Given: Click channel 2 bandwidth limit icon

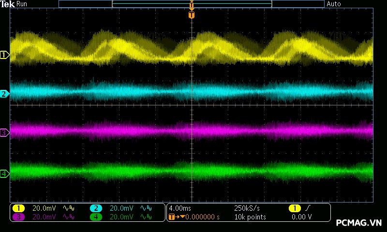Looking at the screenshot, I should [x=146, y=208].
